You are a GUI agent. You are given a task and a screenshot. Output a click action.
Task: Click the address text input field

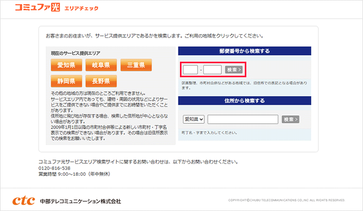tap(243, 119)
